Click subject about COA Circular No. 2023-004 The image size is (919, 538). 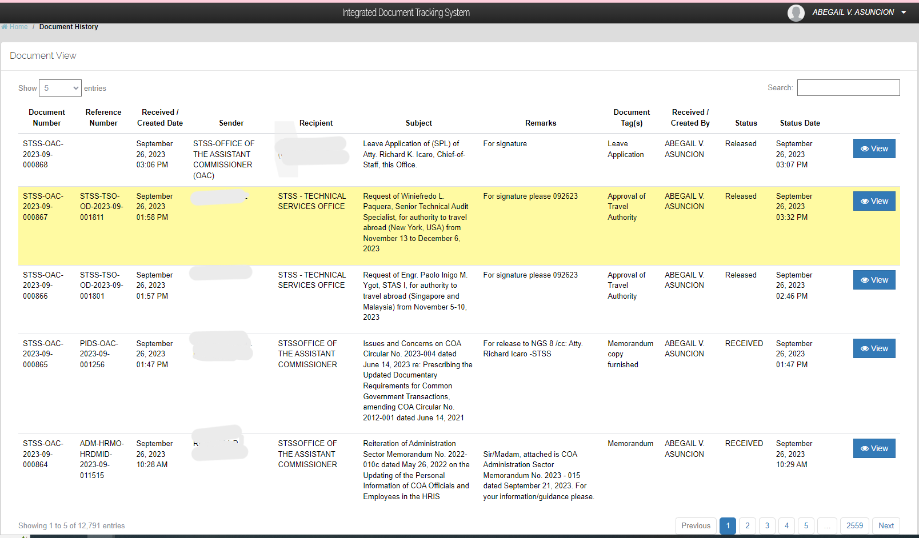pos(418,380)
